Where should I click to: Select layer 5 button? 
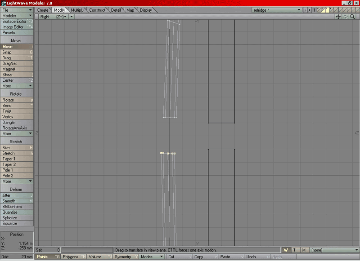(x=336, y=10)
